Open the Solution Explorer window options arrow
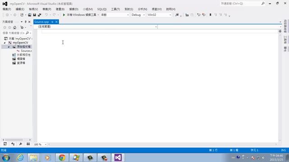This screenshot has width=289, height=162. coord(22,22)
